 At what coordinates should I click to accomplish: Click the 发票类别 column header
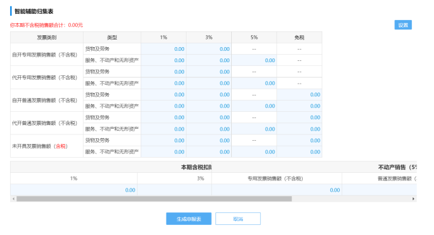click(46, 37)
